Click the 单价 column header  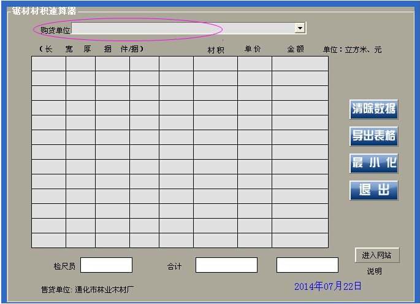(x=253, y=49)
